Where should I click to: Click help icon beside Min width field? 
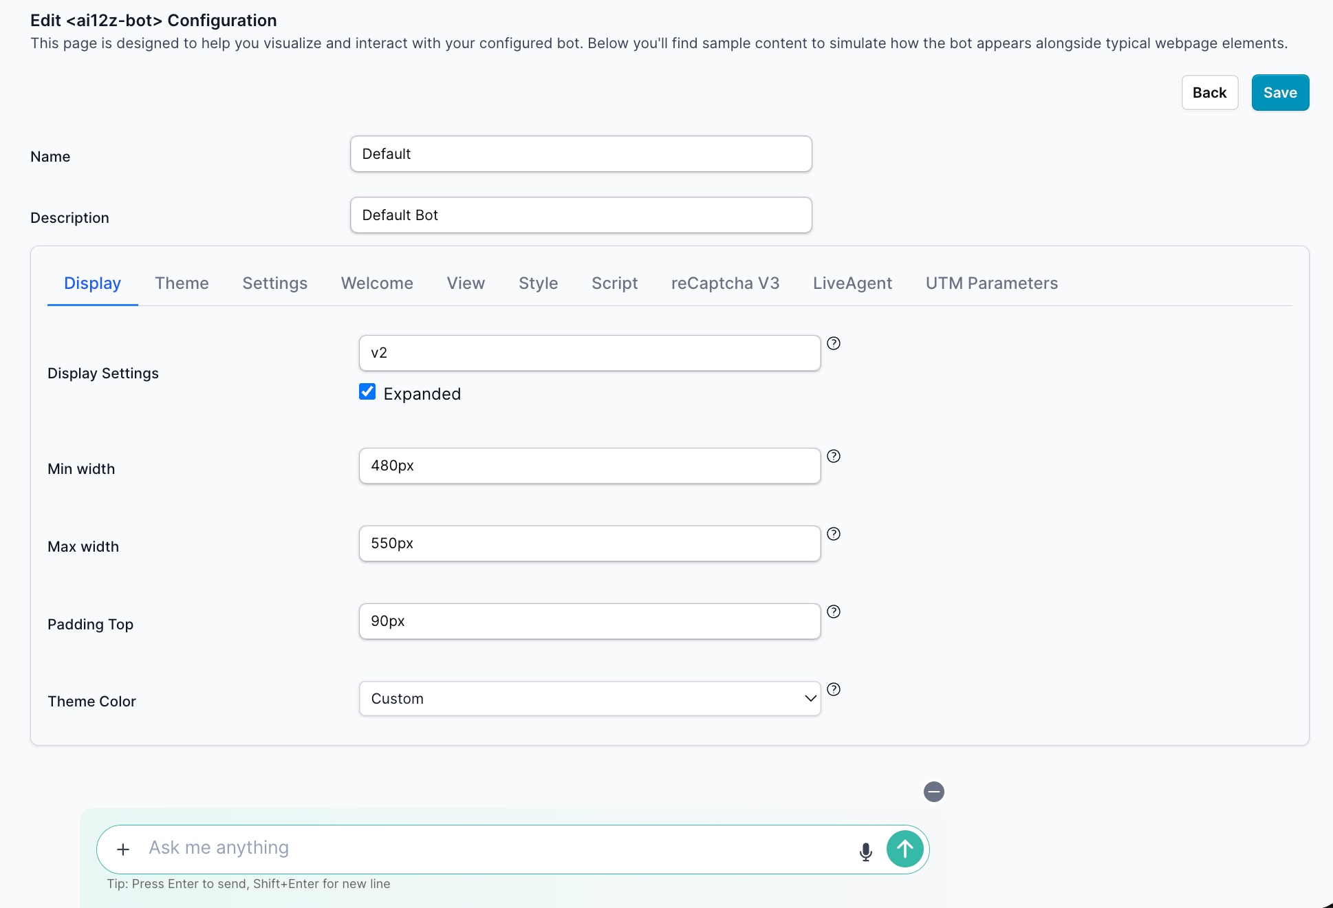pos(833,456)
